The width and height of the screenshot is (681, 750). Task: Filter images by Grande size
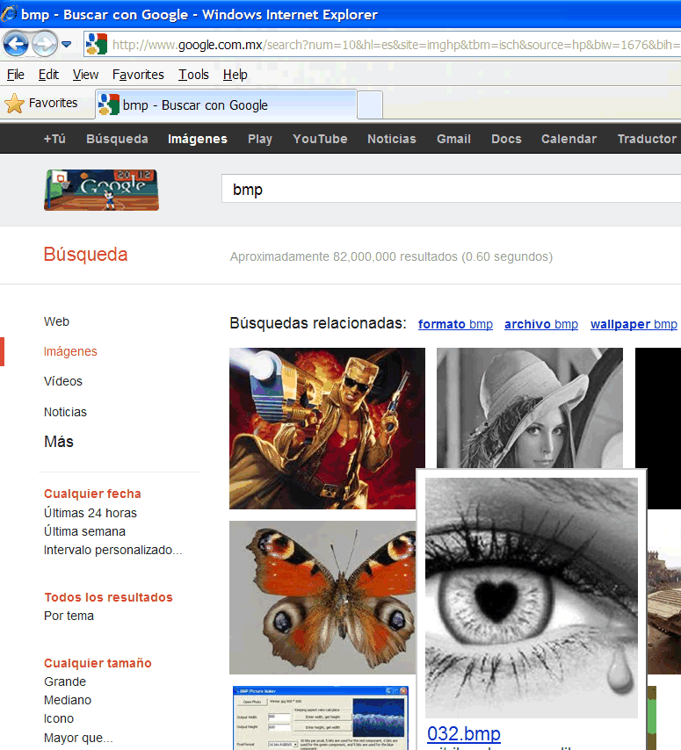pos(65,681)
